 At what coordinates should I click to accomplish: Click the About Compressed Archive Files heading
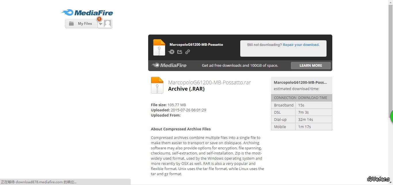coord(181,129)
